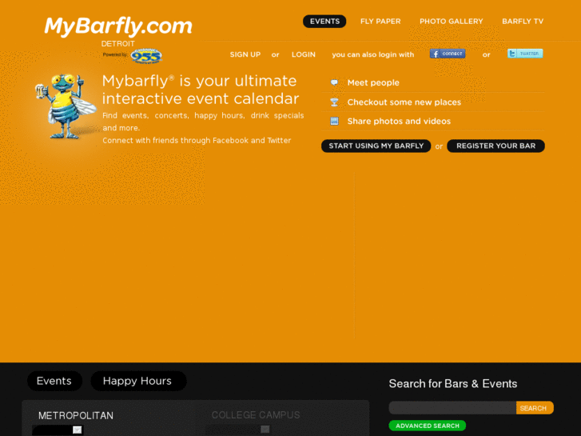
Task: Click the speech bubble Meet people icon
Action: pyautogui.click(x=334, y=82)
